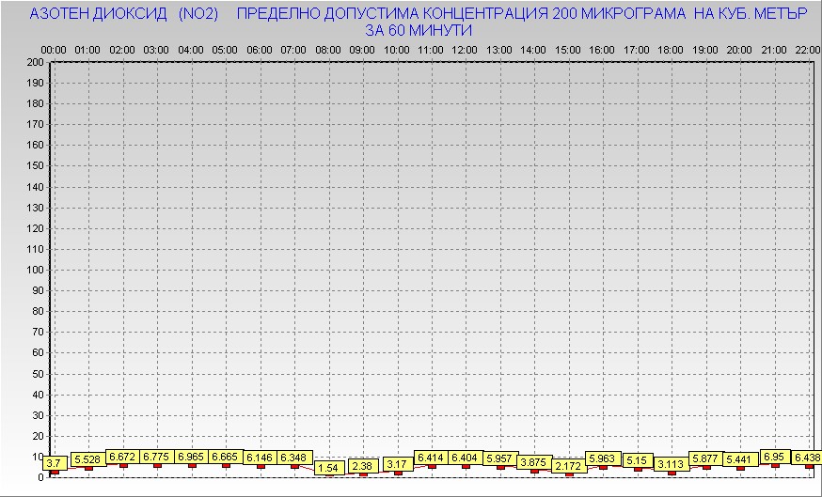Select the 14:00 time axis label
Screen dimensions: 822x497
[x=533, y=50]
